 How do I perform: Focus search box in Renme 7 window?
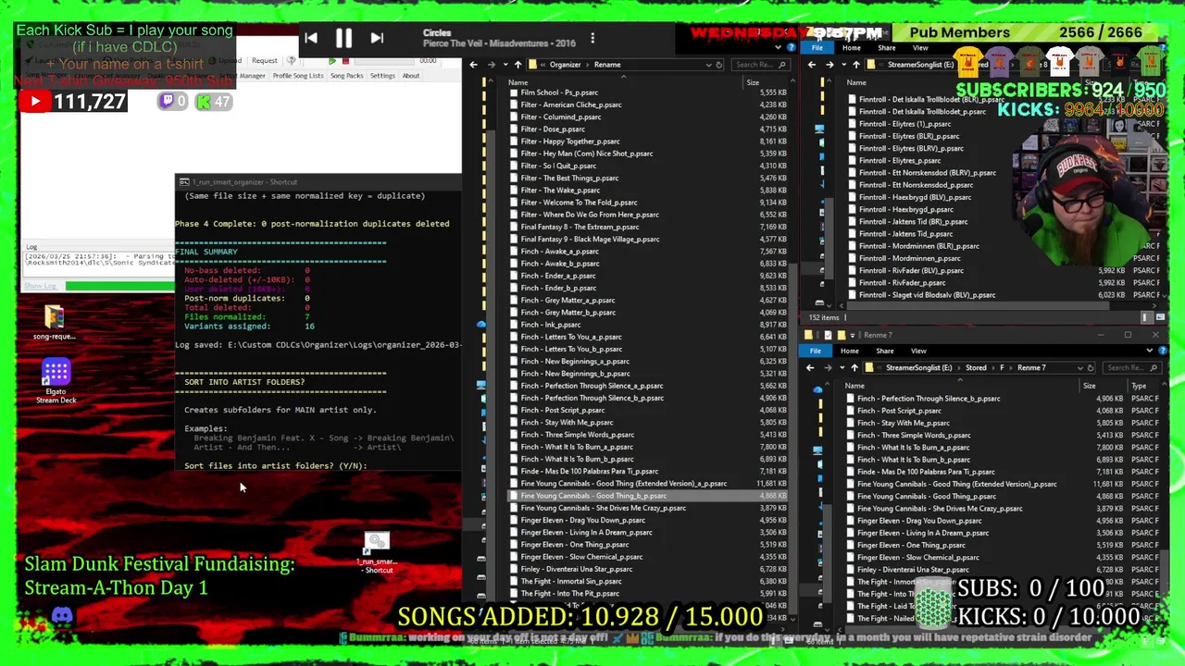[1132, 368]
